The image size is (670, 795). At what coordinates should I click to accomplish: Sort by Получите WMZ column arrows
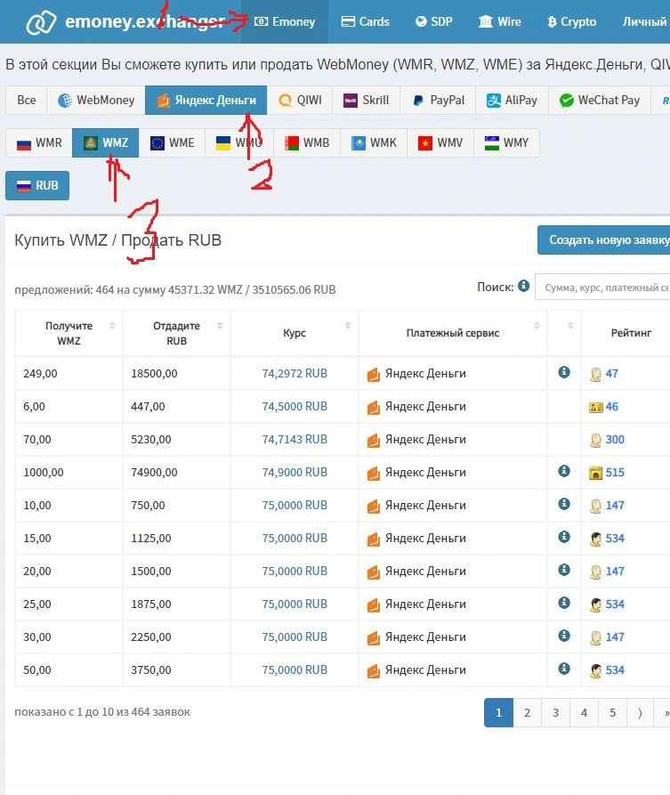point(112,326)
